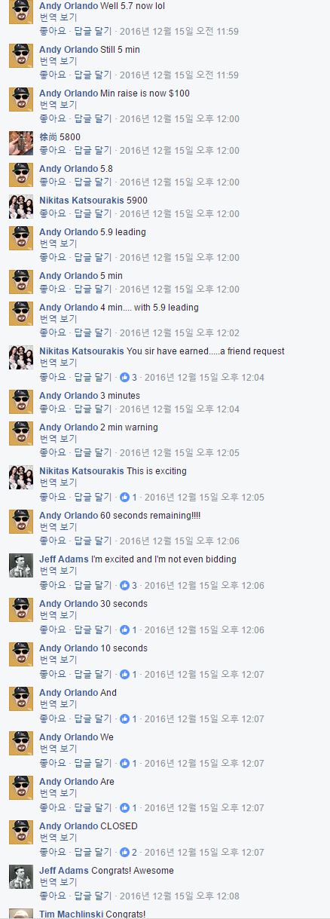The image size is (330, 919).
Task: Click the like icon on 'CLOSED' comment
Action: [x=124, y=852]
